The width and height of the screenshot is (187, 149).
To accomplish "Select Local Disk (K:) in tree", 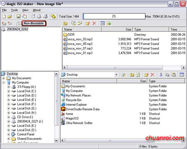I will (x=26, y=126).
